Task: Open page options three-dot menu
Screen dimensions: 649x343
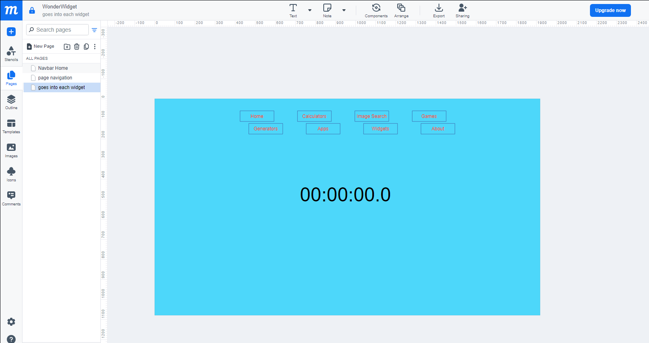Action: click(95, 47)
